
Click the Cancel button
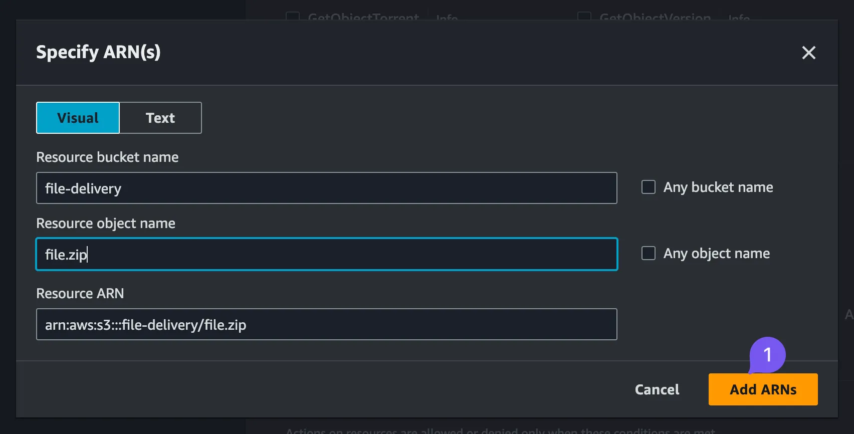657,389
